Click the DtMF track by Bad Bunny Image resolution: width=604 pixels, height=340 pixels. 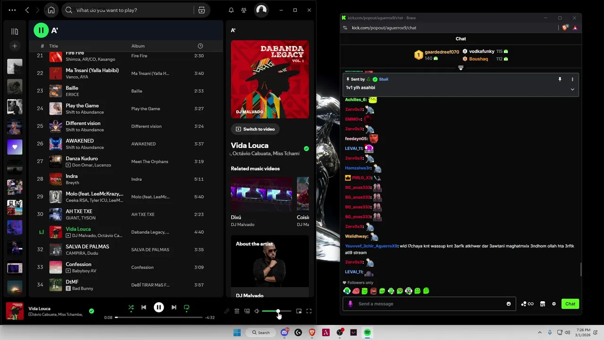126,285
